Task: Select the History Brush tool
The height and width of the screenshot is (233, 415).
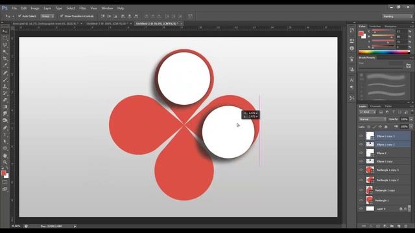Action: click(5, 93)
